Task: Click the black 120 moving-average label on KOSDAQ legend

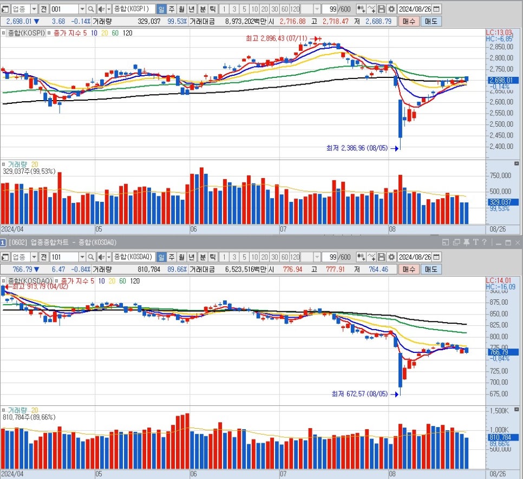Action: click(135, 281)
